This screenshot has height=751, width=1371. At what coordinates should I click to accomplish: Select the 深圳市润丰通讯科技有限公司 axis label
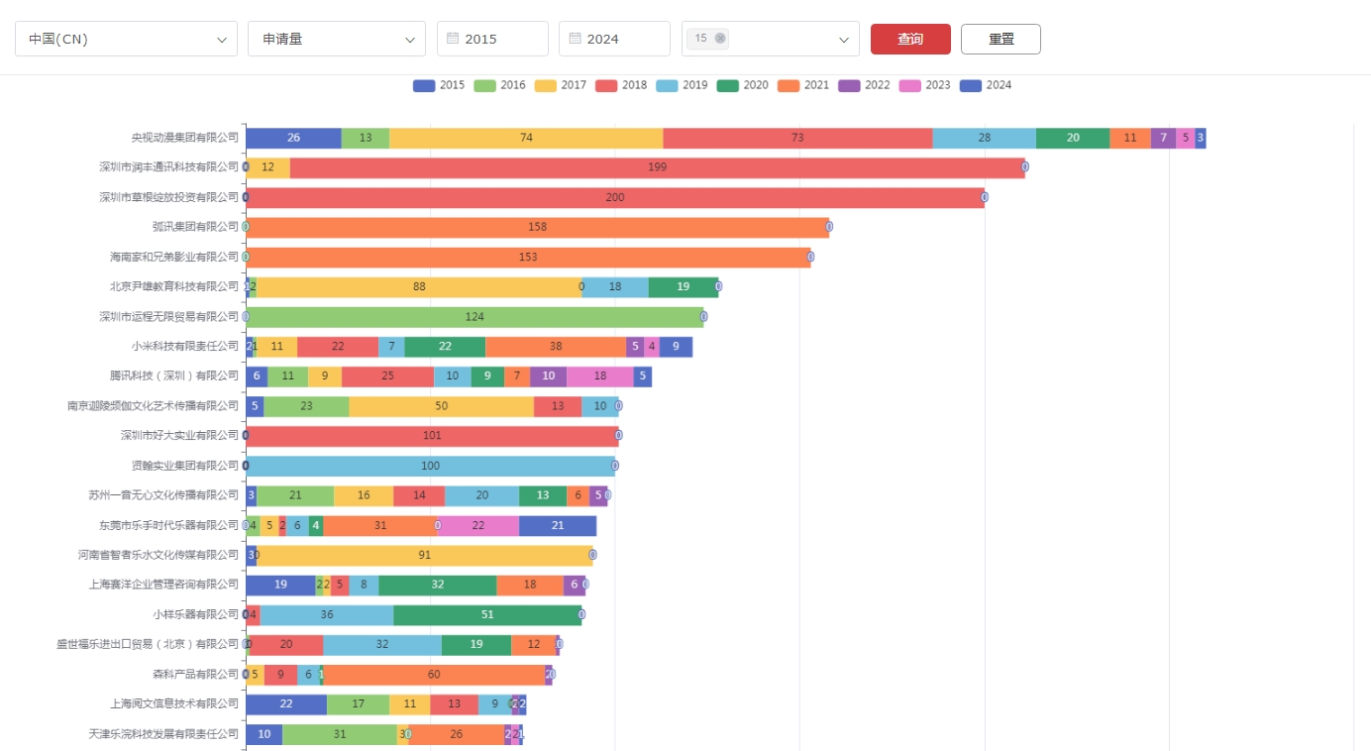coord(169,167)
